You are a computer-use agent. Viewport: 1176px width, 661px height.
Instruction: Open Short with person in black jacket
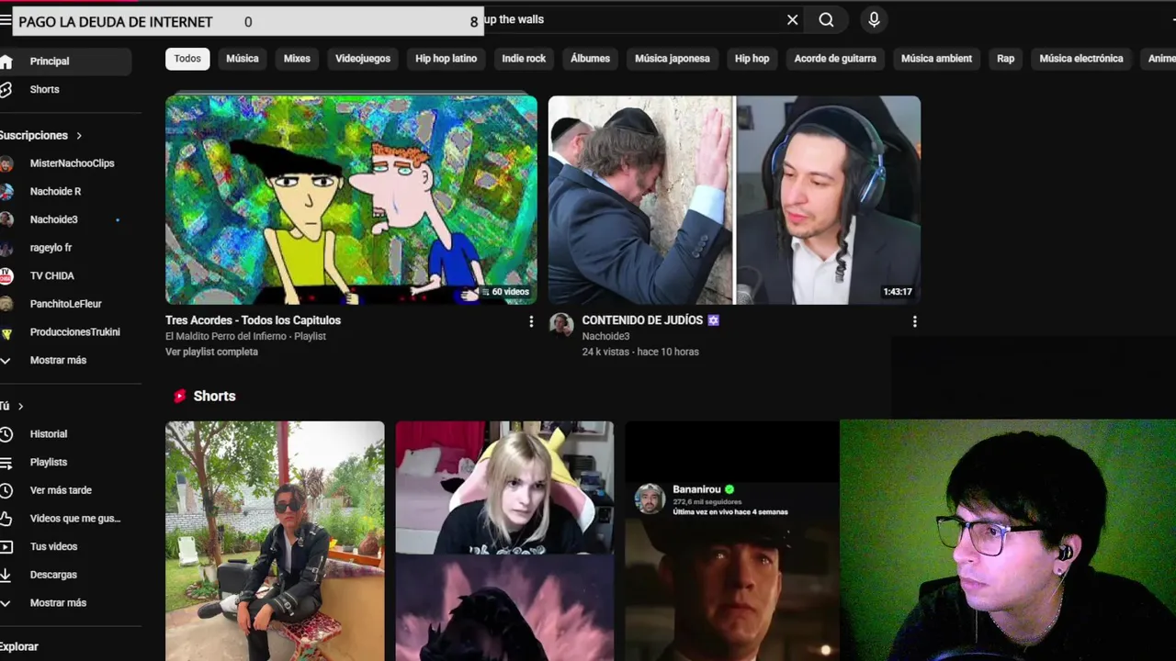tap(275, 541)
